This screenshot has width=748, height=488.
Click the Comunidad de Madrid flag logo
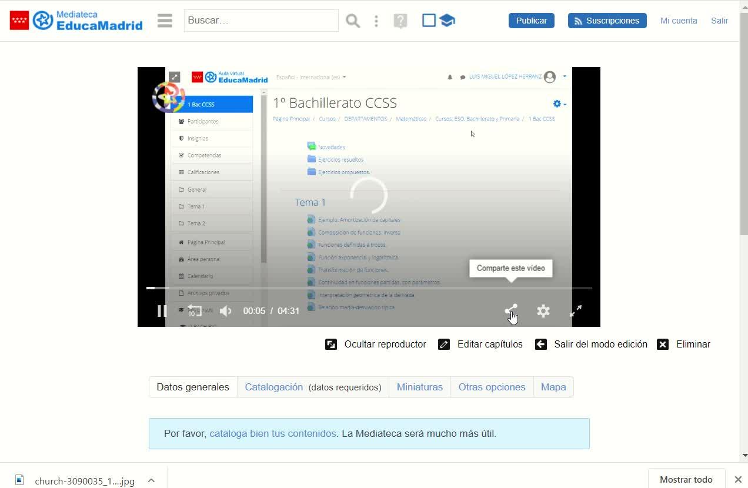19,21
